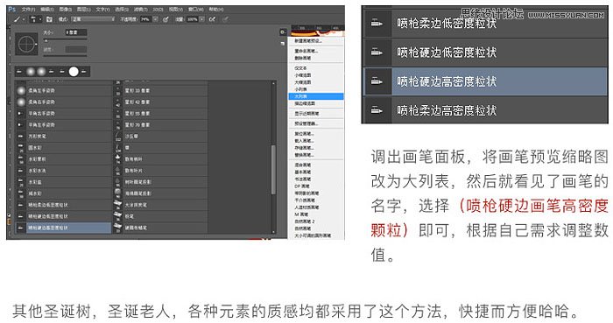Open the 图像 menu

coord(66,9)
